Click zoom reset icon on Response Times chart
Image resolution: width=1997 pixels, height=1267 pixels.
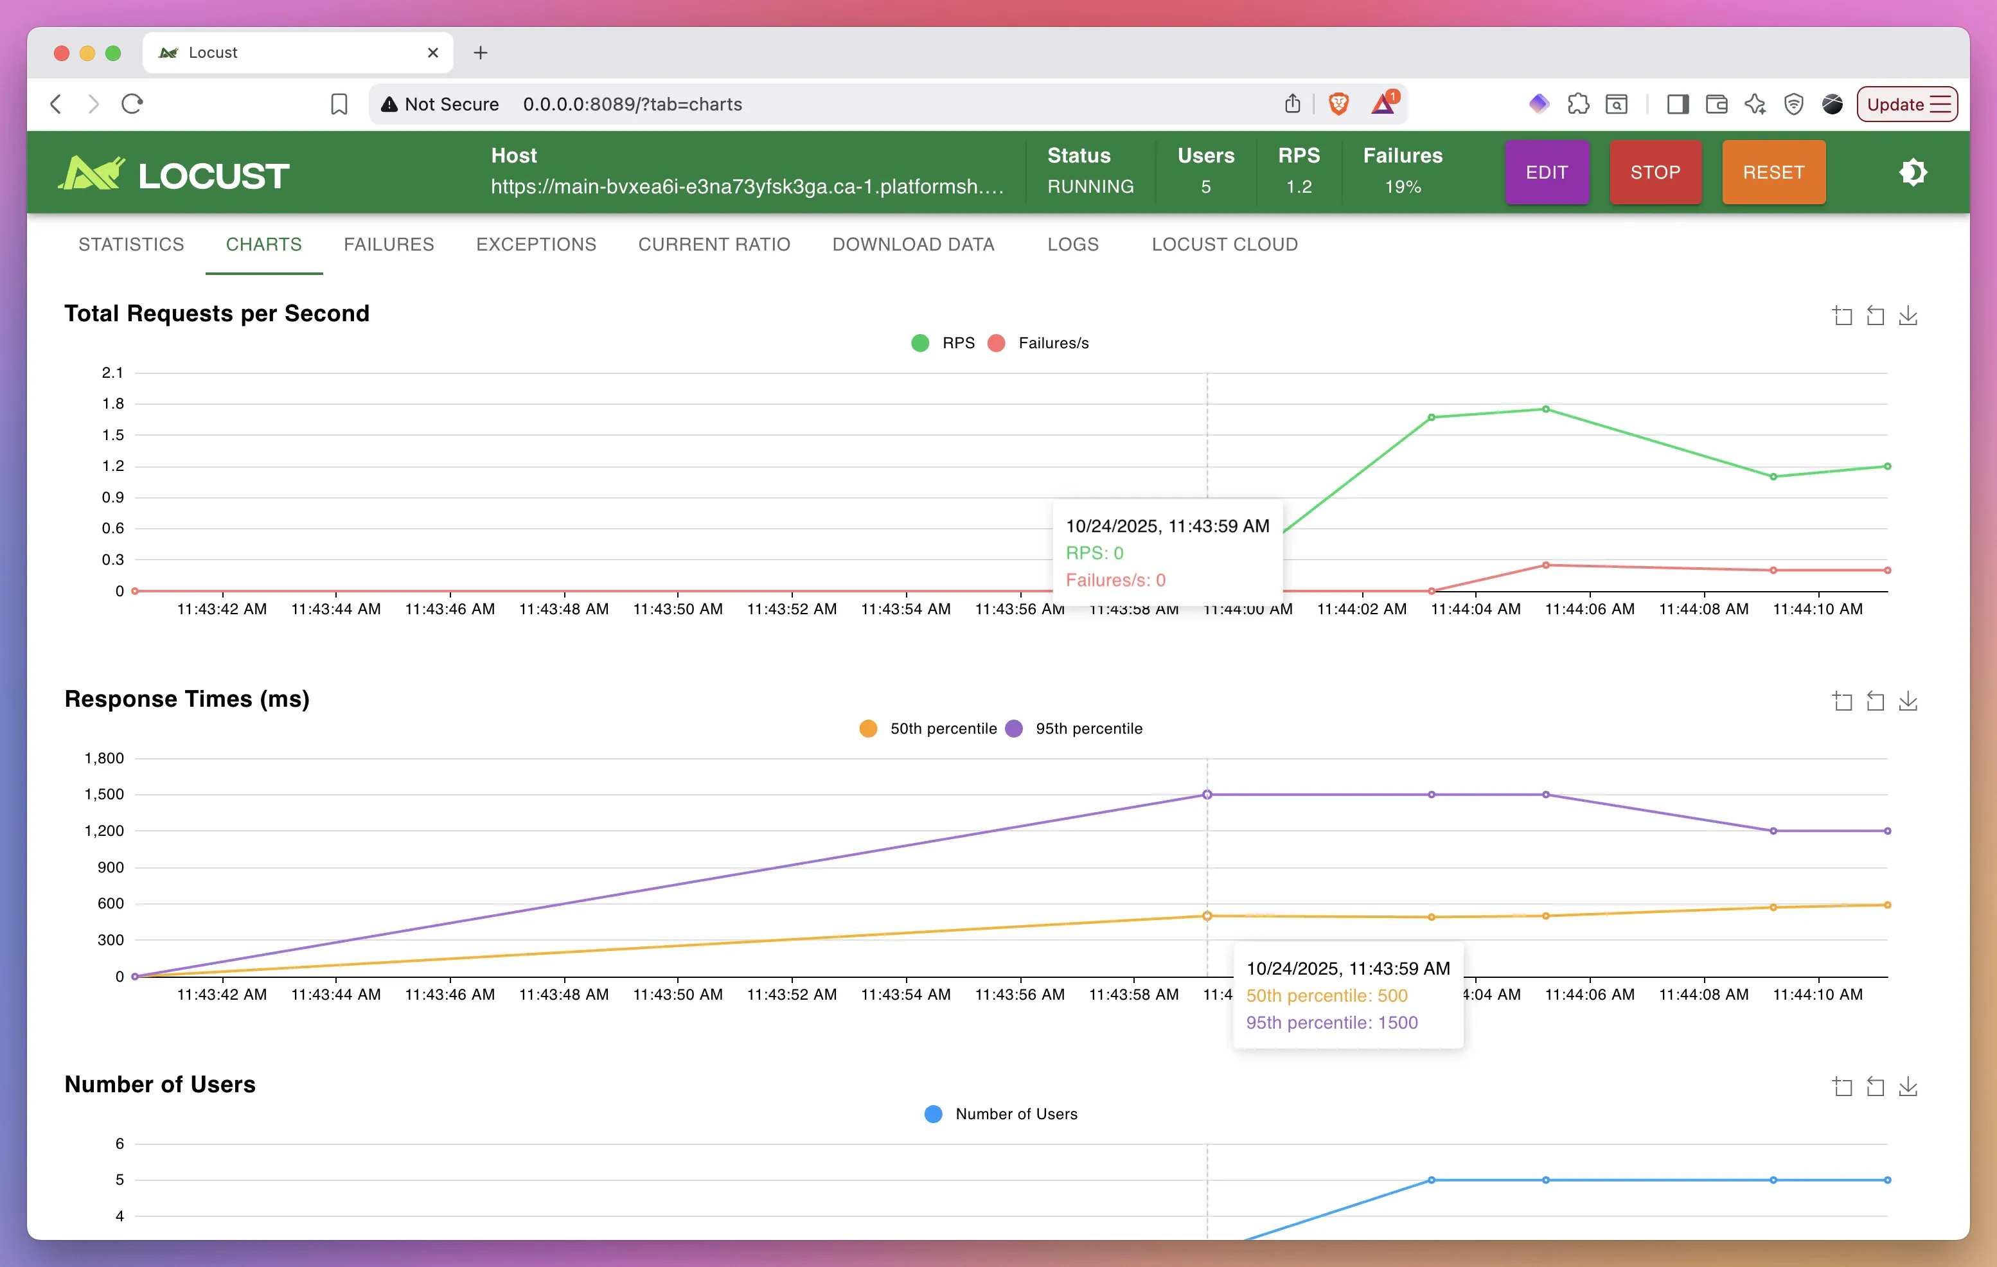(x=1875, y=702)
